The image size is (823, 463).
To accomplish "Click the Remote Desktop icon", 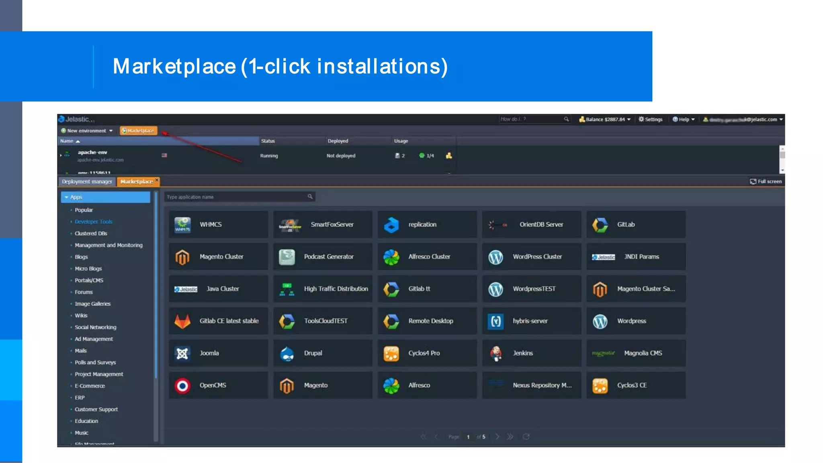I will (391, 321).
